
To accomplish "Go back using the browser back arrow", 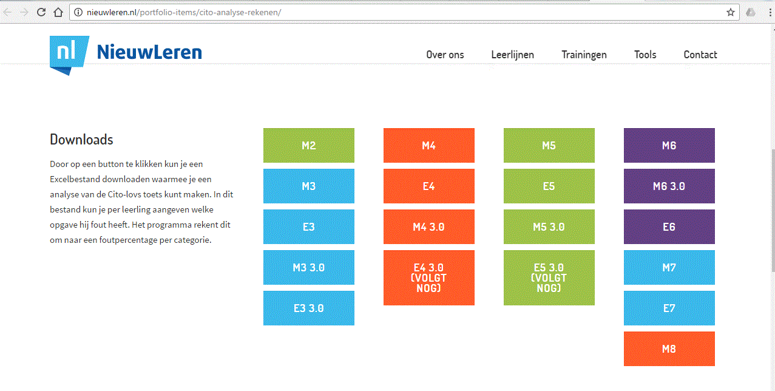I will click(7, 12).
